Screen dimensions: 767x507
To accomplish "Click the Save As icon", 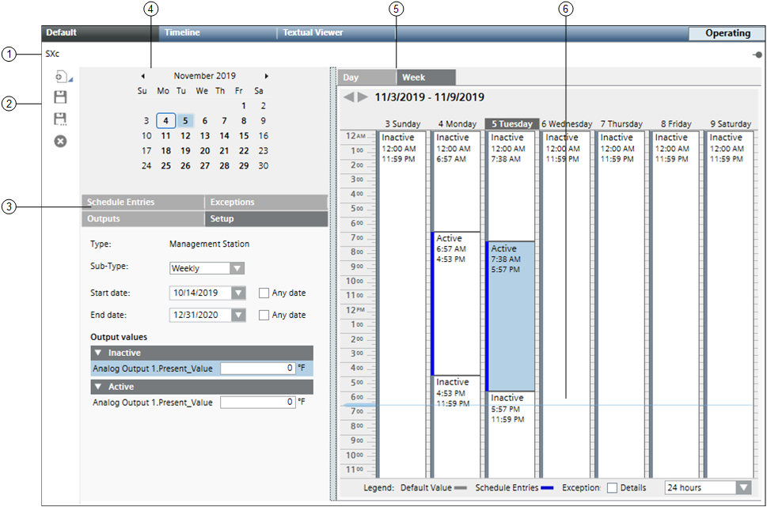I will click(x=60, y=119).
